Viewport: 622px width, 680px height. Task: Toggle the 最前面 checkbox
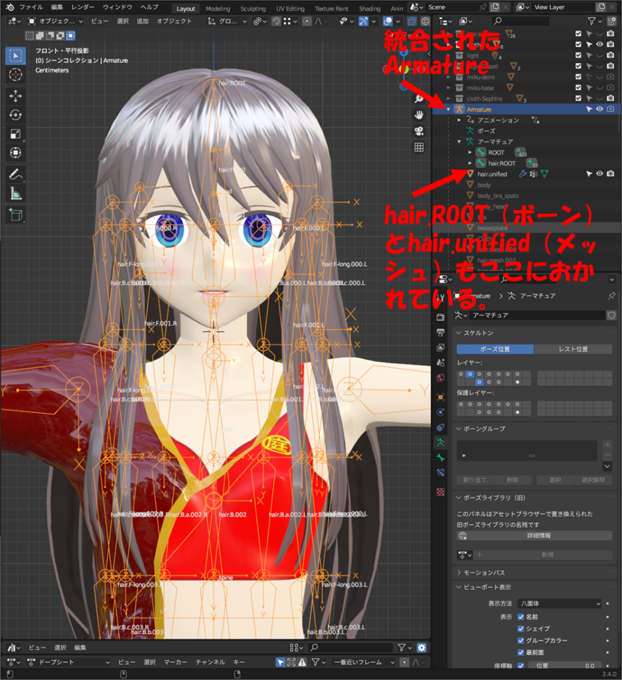click(520, 652)
